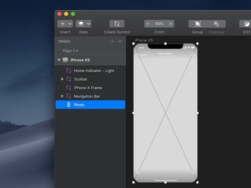Click the right-middle selection handle
251x188 pixels.
(x=197, y=113)
